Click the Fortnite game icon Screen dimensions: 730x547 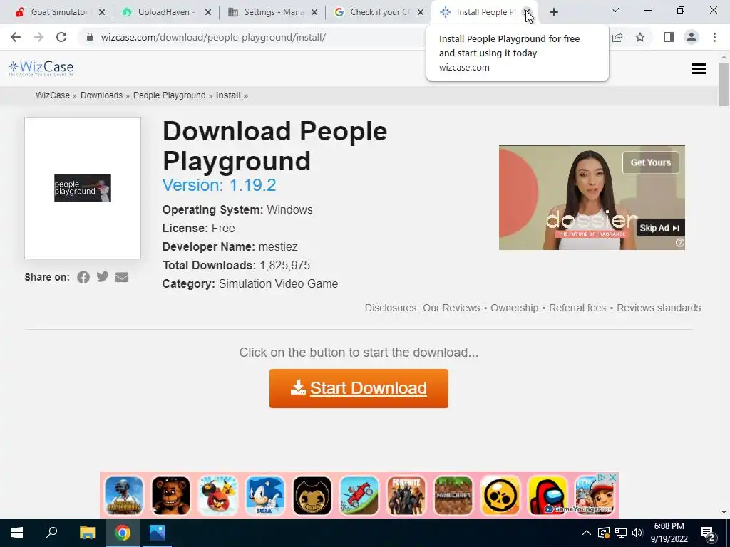tap(406, 496)
